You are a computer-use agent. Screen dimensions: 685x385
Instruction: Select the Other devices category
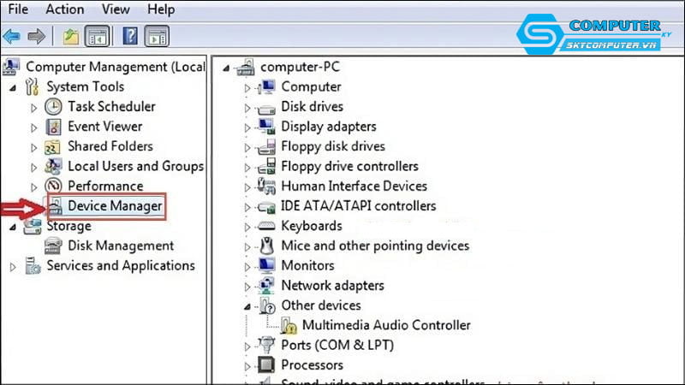[x=321, y=305]
